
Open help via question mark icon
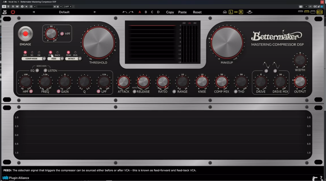click(321, 178)
